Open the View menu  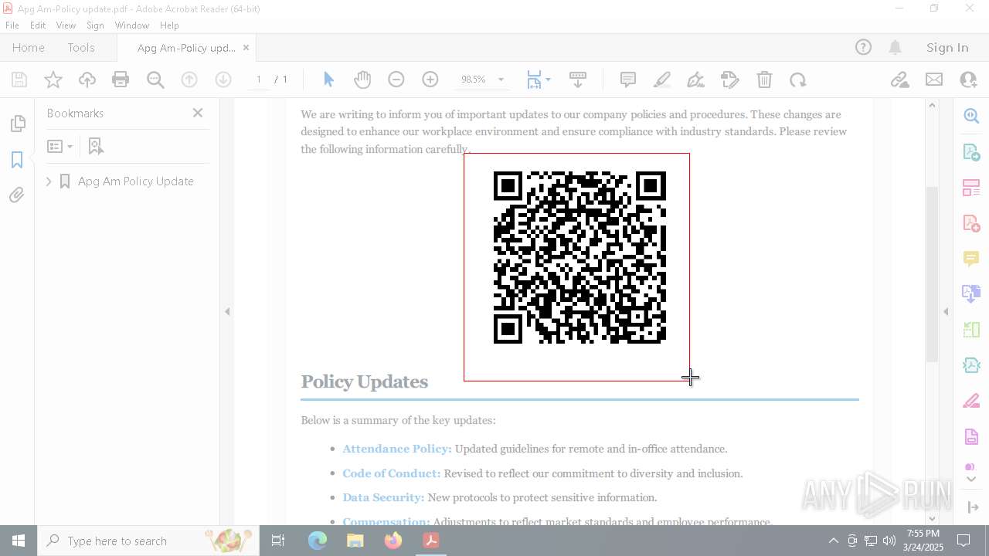(x=66, y=25)
